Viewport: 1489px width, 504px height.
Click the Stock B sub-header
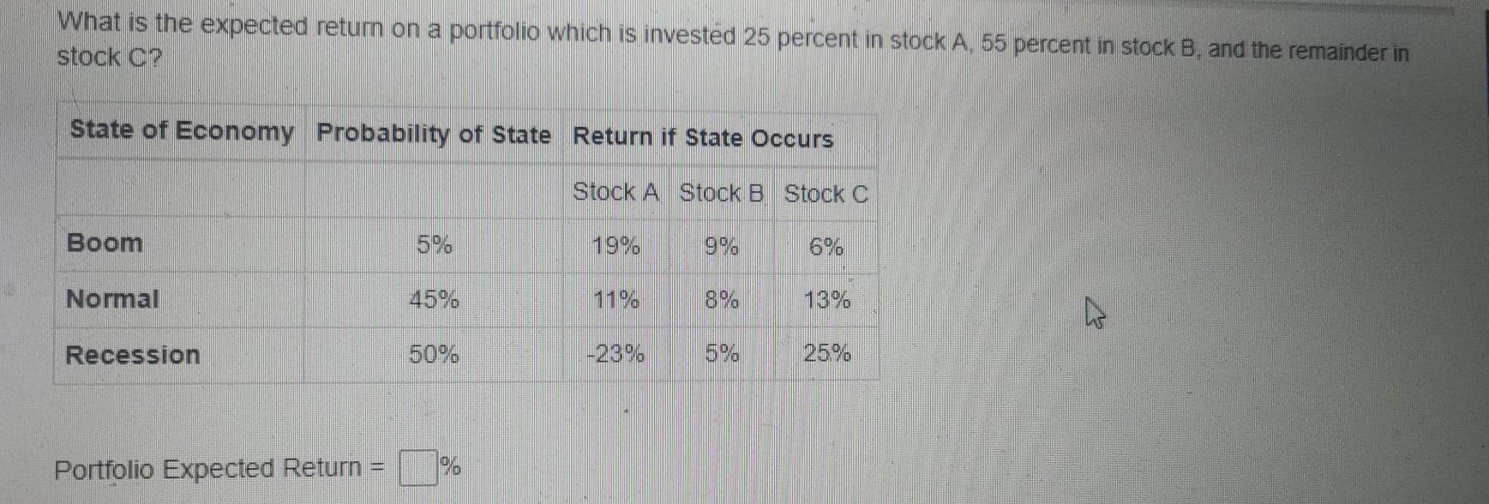723,194
